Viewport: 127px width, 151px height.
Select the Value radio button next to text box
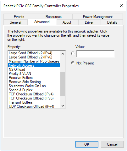[x=73, y=53]
